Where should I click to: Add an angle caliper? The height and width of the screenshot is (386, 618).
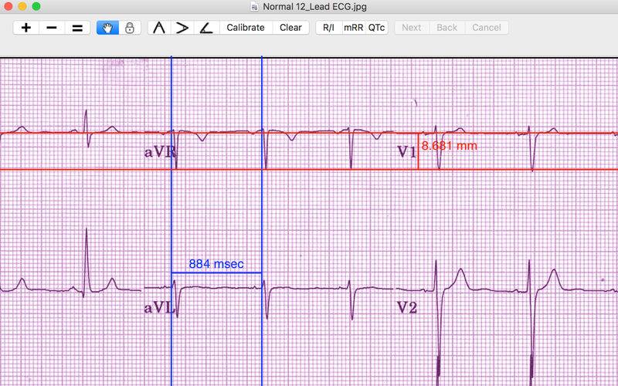tap(205, 28)
